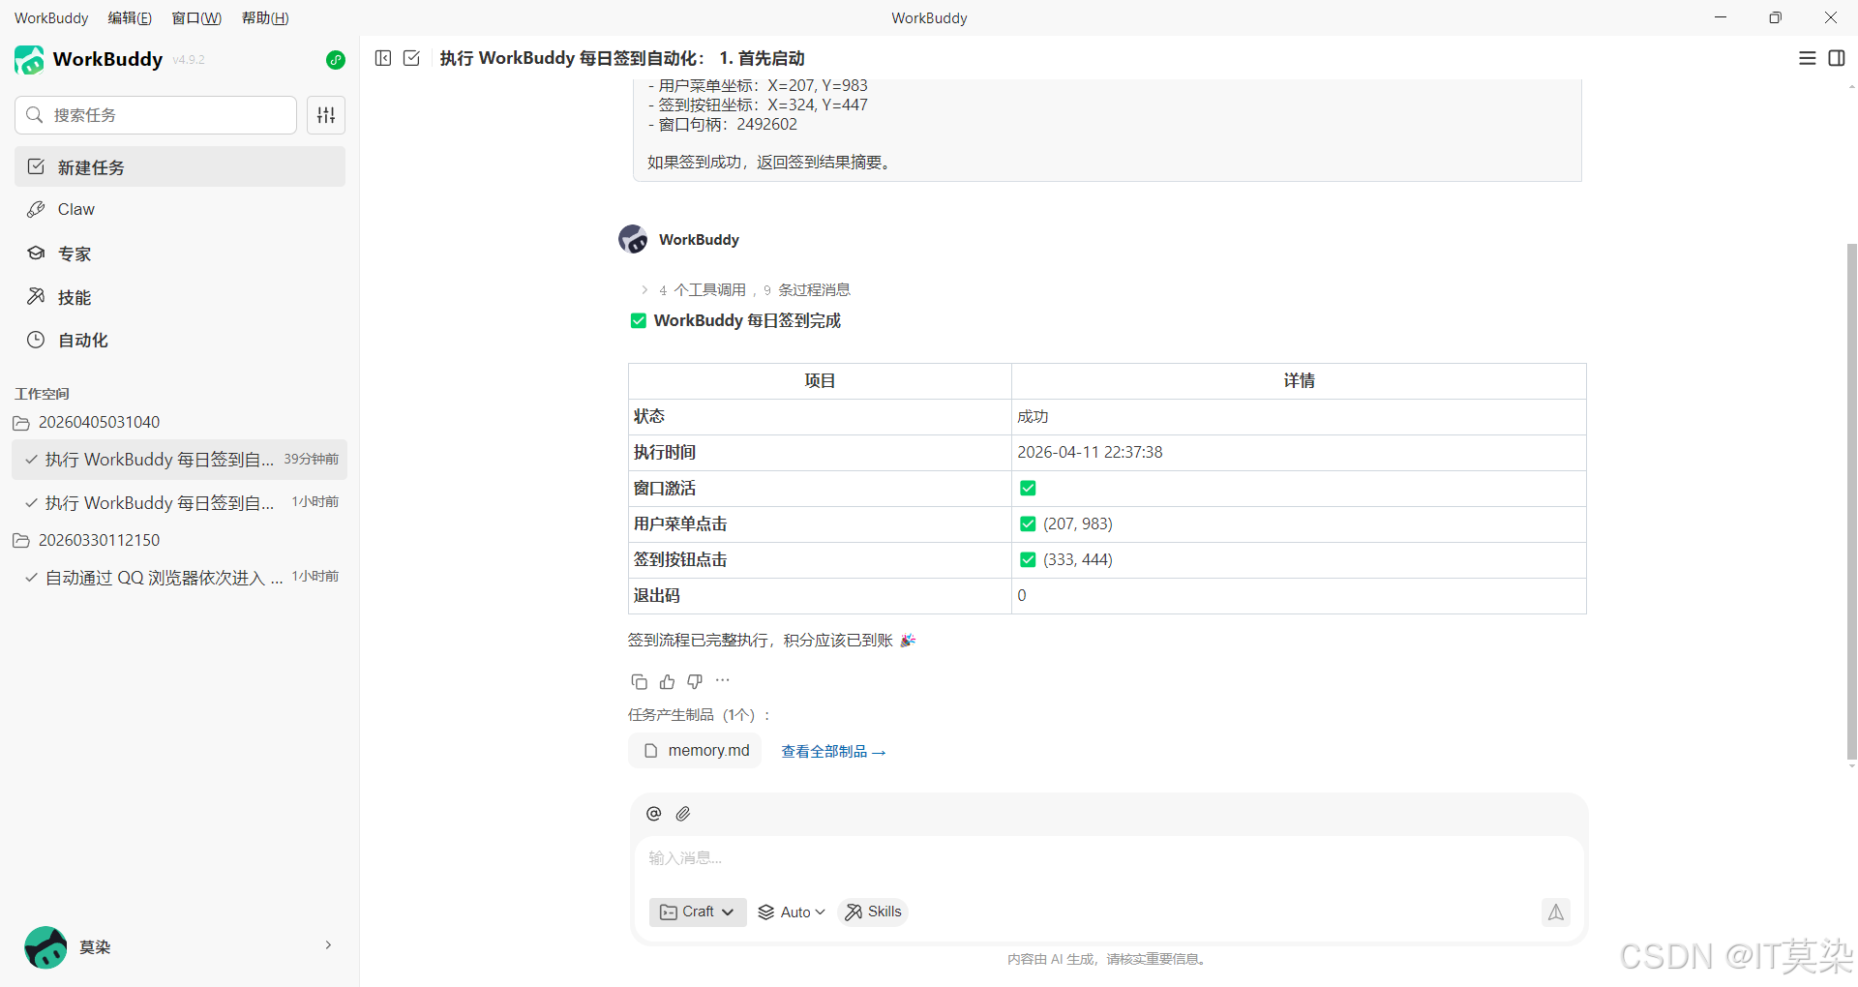This screenshot has width=1858, height=987.
Task: Open the Skills selector
Action: pyautogui.click(x=873, y=912)
